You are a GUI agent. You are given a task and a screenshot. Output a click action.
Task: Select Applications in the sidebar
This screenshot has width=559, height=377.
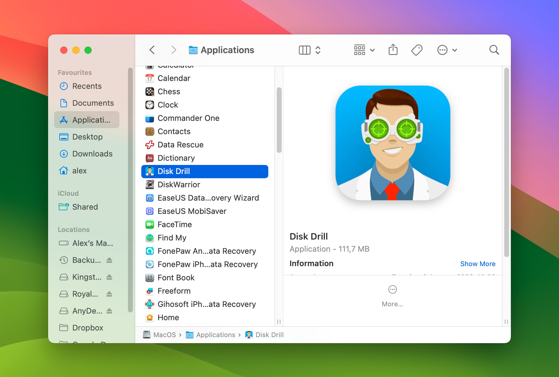pyautogui.click(x=87, y=120)
